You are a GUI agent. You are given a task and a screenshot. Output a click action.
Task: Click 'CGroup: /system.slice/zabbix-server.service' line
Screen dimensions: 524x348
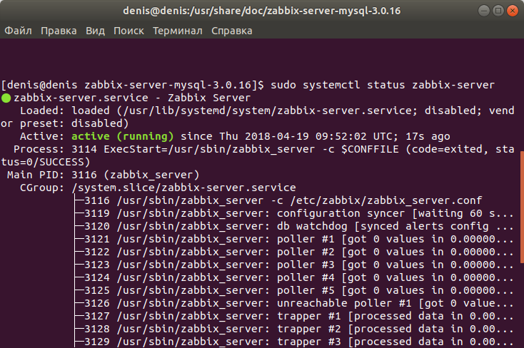click(158, 188)
